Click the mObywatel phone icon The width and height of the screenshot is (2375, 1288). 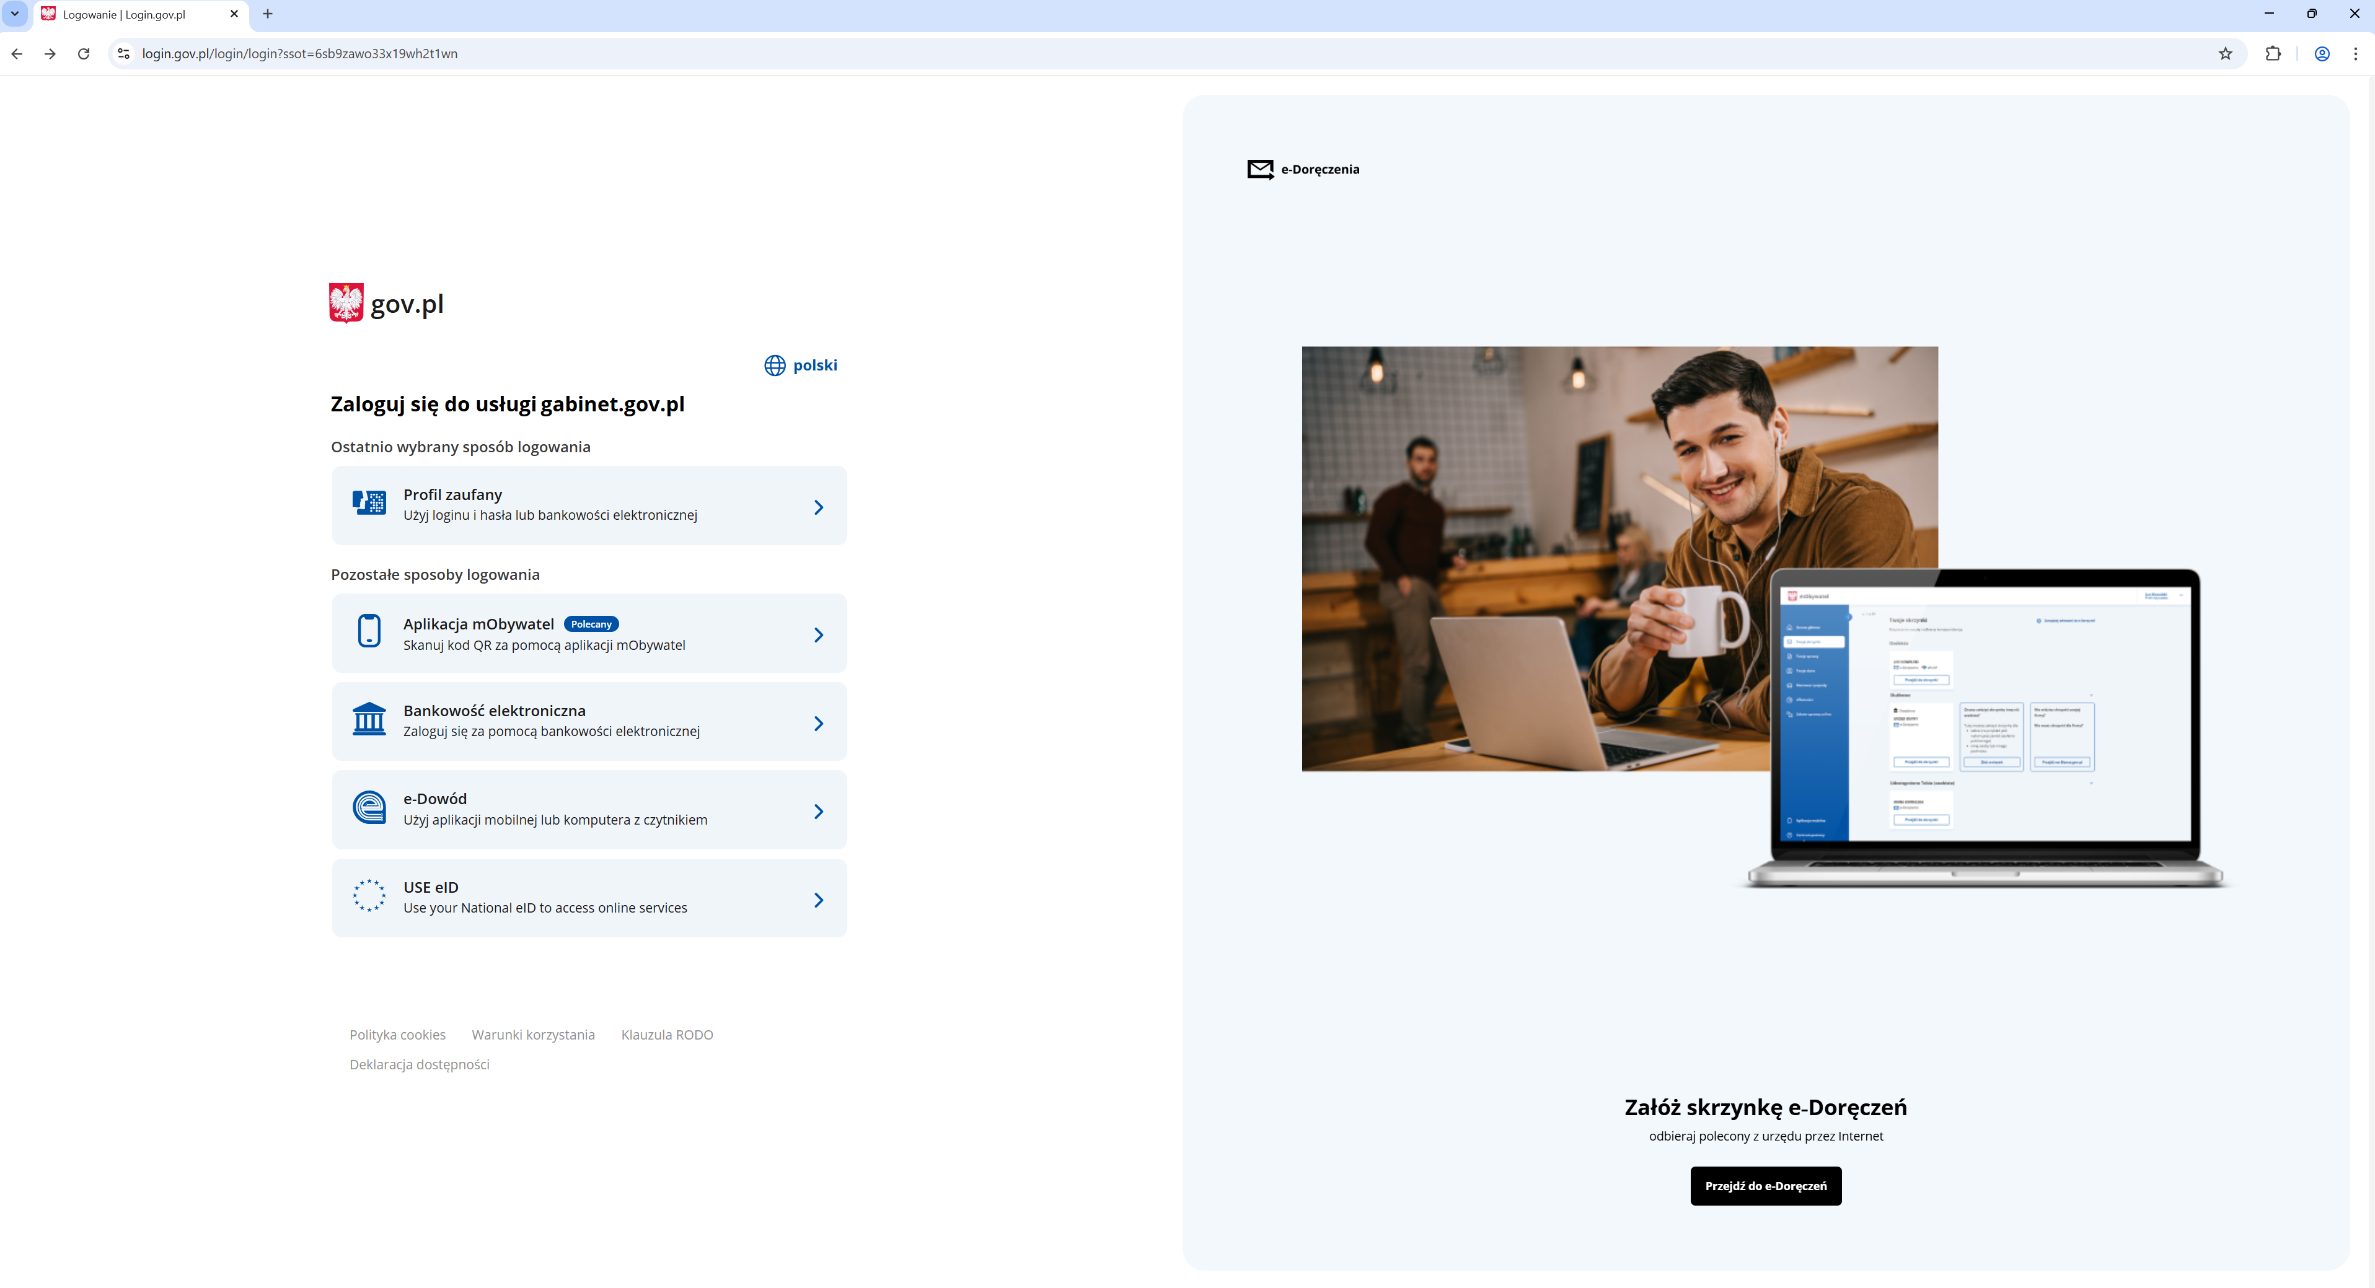point(369,631)
